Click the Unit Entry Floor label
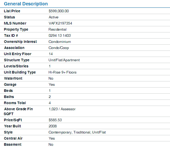 [x=17, y=54]
